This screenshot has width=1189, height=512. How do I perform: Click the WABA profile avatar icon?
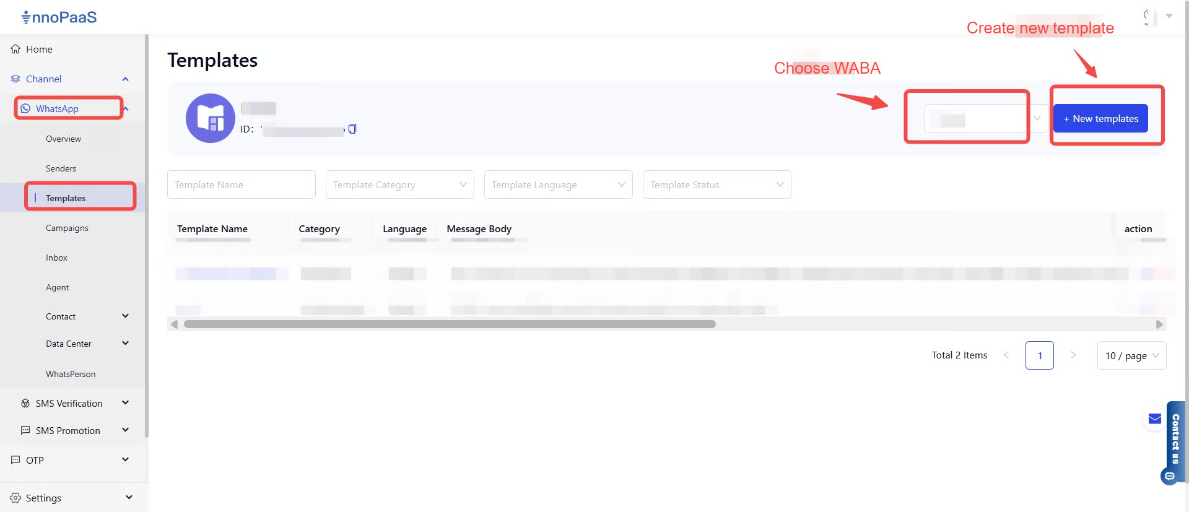[x=211, y=118]
